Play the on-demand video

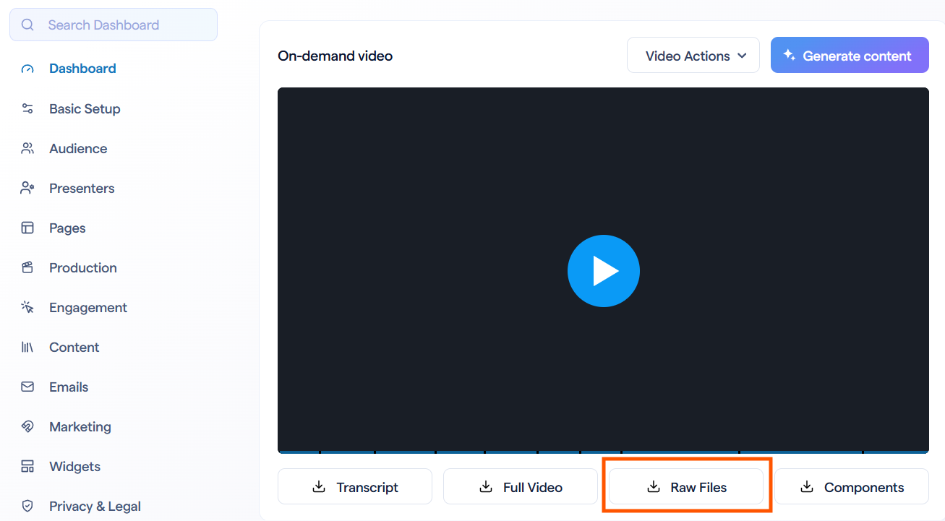pos(604,271)
